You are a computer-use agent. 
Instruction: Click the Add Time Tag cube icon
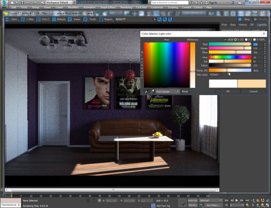[153, 206]
